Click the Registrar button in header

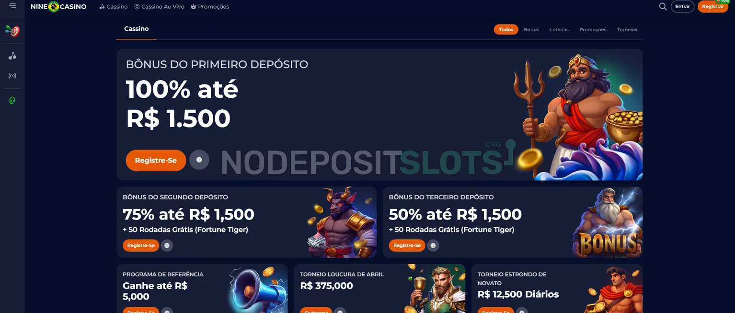713,7
